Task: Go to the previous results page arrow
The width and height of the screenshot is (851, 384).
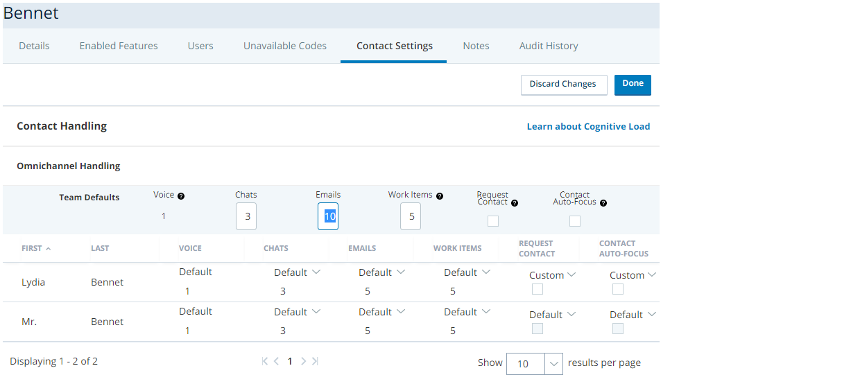Action: click(x=276, y=361)
